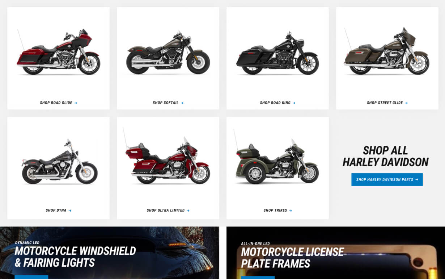Click the arrow icon after Shop Road King

coord(294,103)
